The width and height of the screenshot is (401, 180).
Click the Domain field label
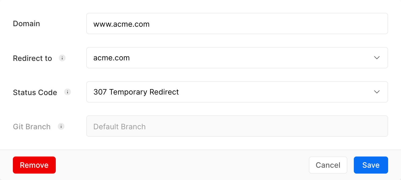[26, 24]
